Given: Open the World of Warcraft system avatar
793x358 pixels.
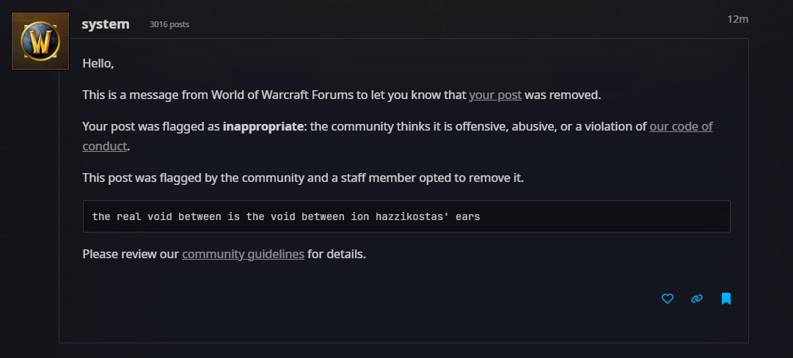Looking at the screenshot, I should (40, 41).
